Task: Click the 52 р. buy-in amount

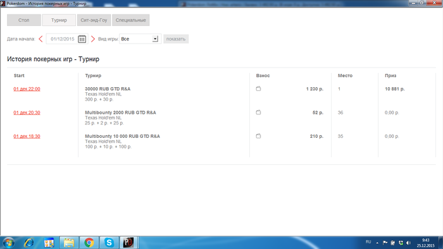Action: tap(318, 112)
